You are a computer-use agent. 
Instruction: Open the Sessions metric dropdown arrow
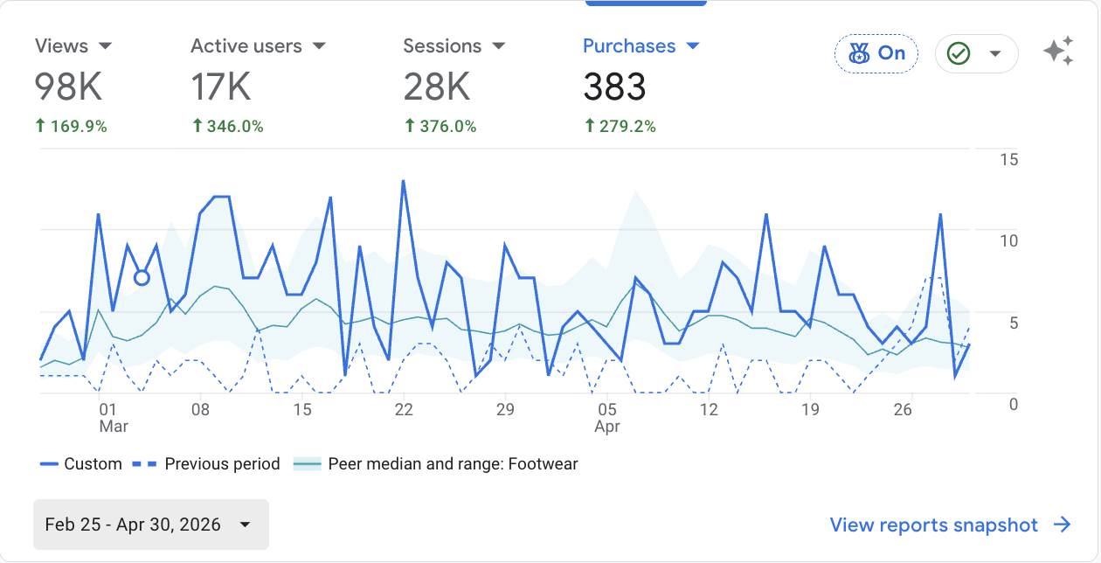(499, 45)
